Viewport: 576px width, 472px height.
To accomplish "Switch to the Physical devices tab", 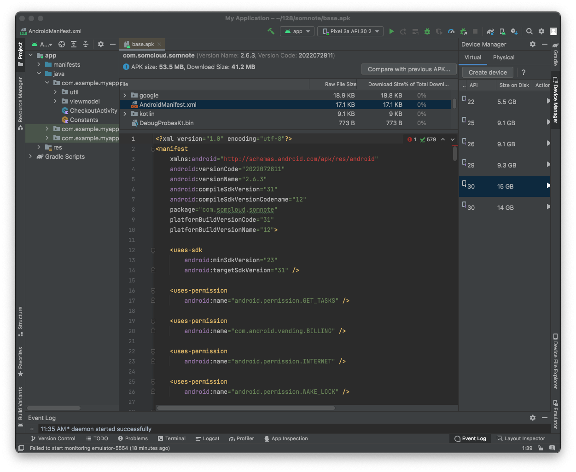I will tap(503, 58).
